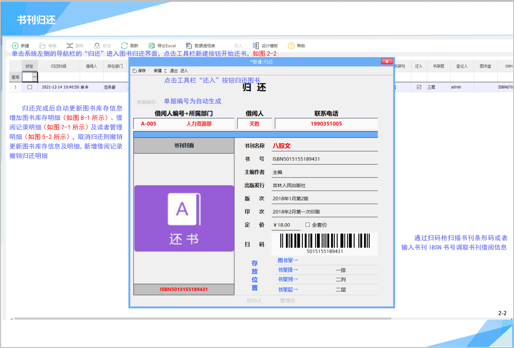This screenshot has width=514, height=348.
Task: Click the 所在部门 column header
Action: 115,66
